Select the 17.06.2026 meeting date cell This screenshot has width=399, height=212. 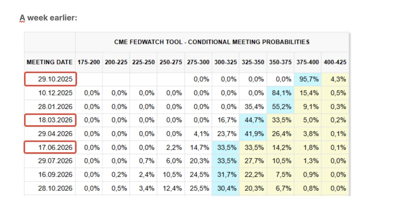pyautogui.click(x=50, y=147)
